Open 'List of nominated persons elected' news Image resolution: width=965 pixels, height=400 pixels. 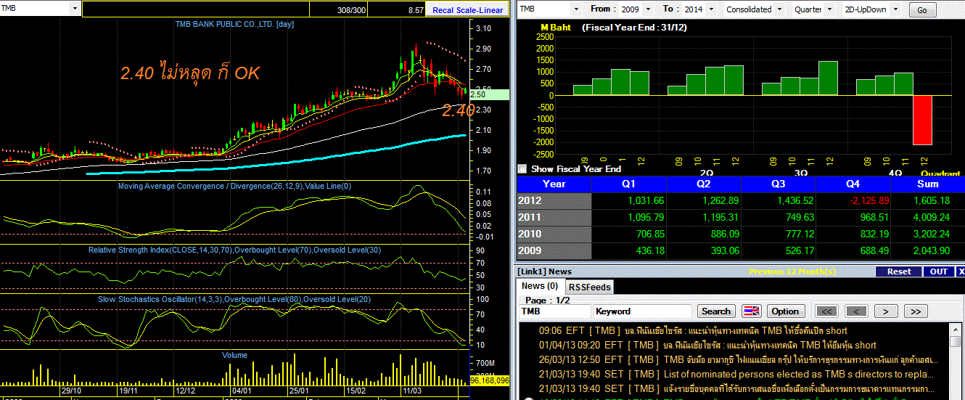[x=736, y=374]
